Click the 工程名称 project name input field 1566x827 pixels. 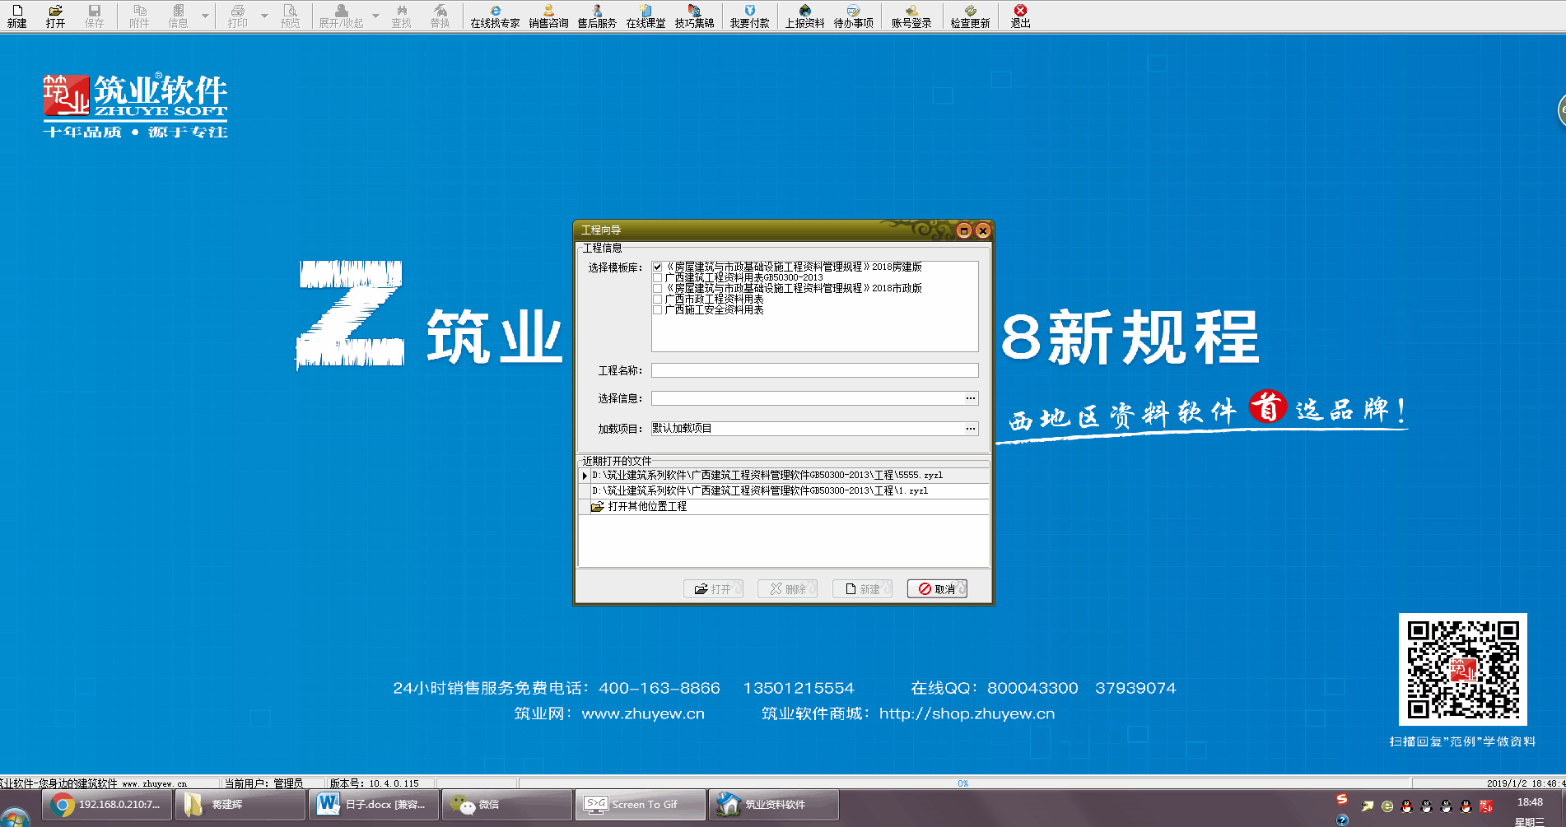(x=814, y=371)
